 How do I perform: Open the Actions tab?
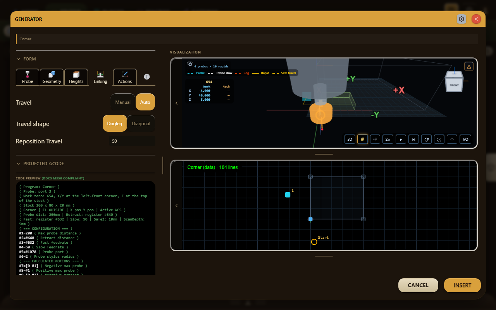point(125,77)
